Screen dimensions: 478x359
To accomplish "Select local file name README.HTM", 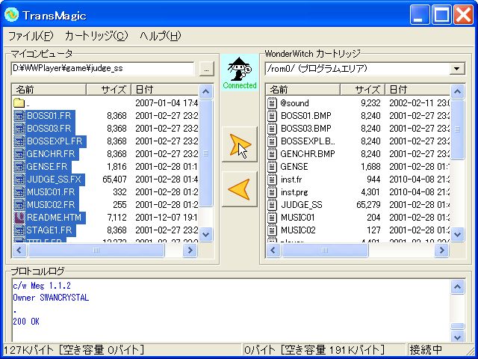I will tap(54, 218).
